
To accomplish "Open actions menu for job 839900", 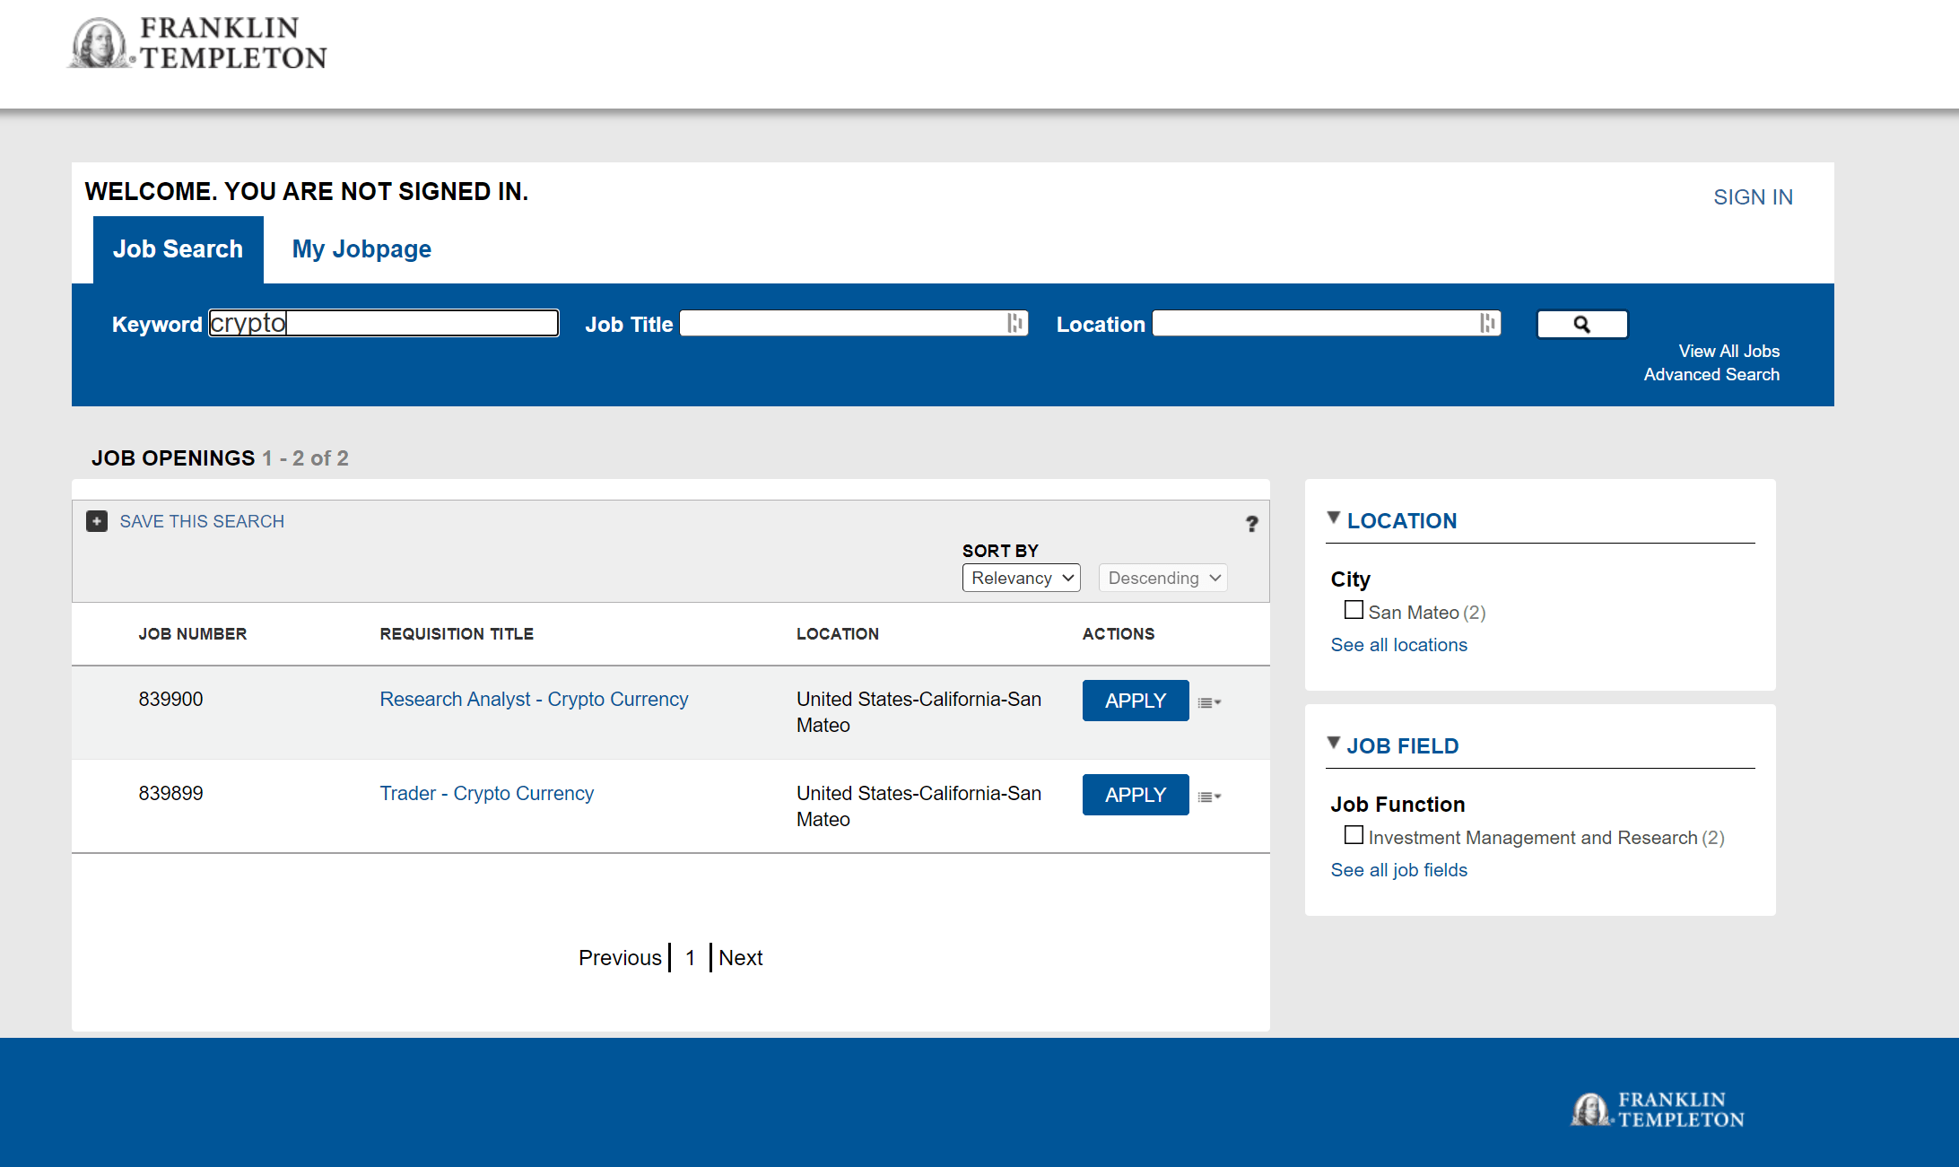I will click(1209, 702).
